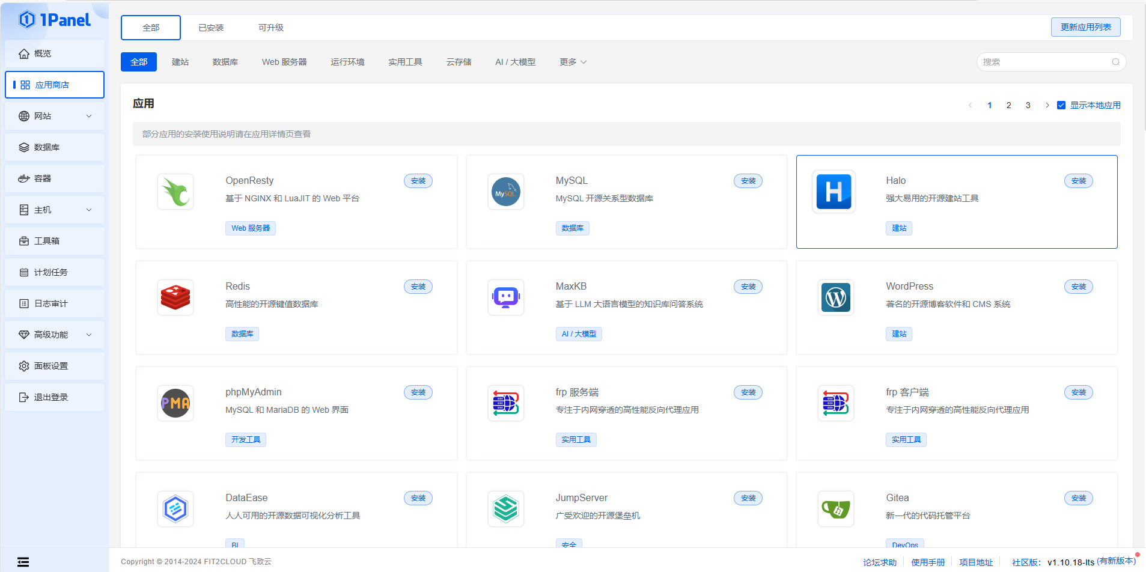Viewport: 1146px width, 572px height.
Task: Click the MaxKB robot icon
Action: pyautogui.click(x=506, y=297)
